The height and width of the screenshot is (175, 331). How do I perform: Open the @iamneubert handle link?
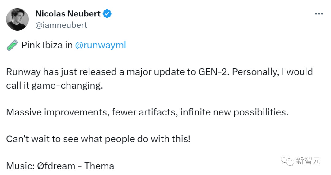click(61, 25)
